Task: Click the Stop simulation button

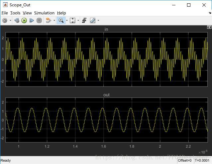Action: [39, 20]
